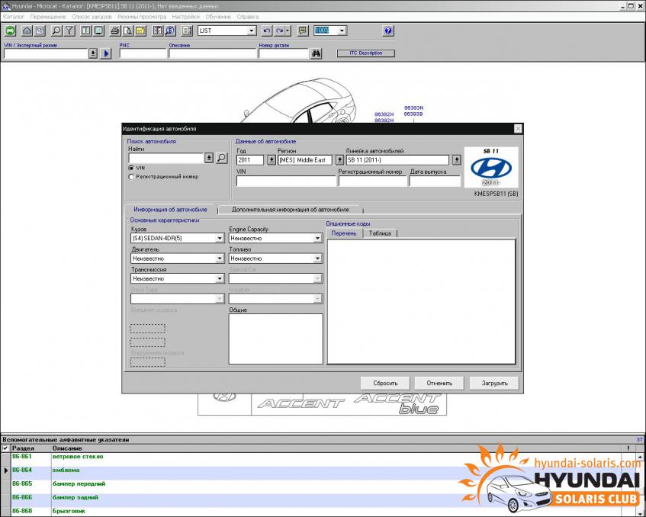The image size is (646, 517).
Task: Switch to Информация об автомобиле tab
Action: tap(170, 209)
